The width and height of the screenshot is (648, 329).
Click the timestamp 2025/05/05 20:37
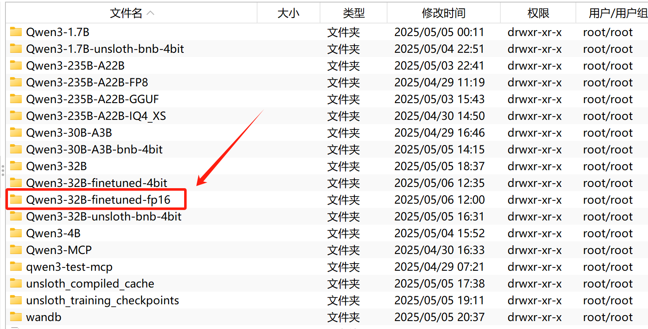click(440, 317)
